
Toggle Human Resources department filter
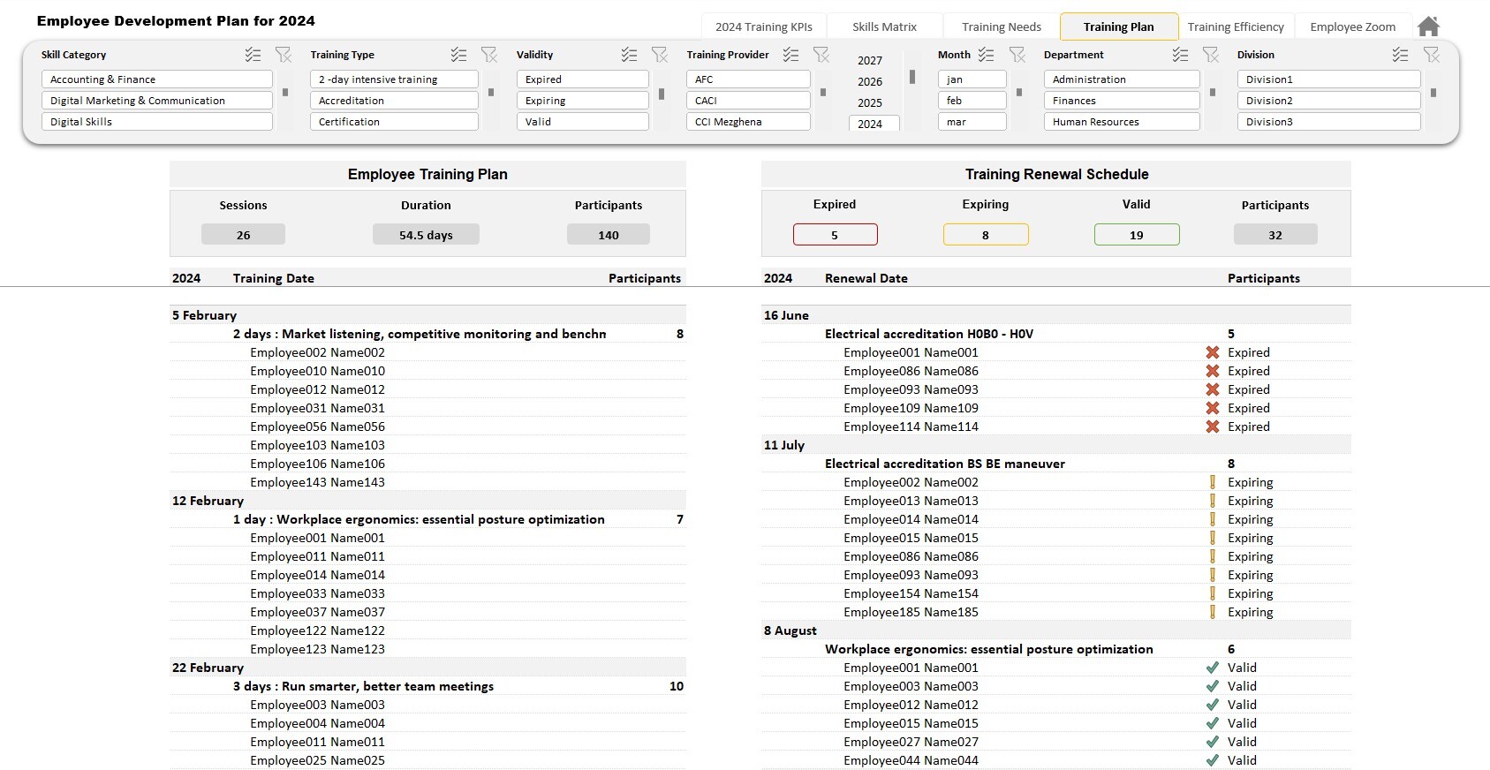pos(1122,122)
